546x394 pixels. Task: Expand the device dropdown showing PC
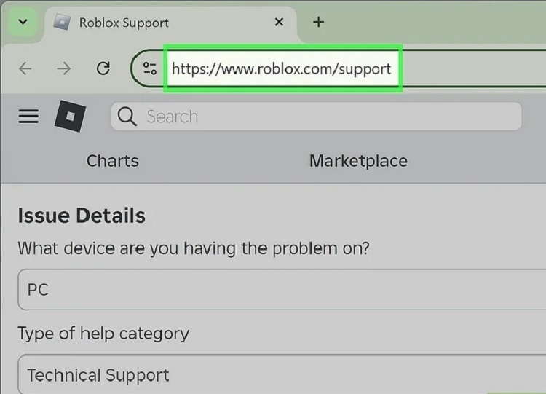coord(282,289)
